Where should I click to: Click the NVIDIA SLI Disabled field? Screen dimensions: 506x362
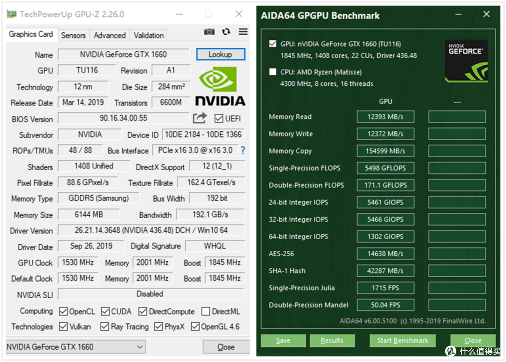coord(151,294)
